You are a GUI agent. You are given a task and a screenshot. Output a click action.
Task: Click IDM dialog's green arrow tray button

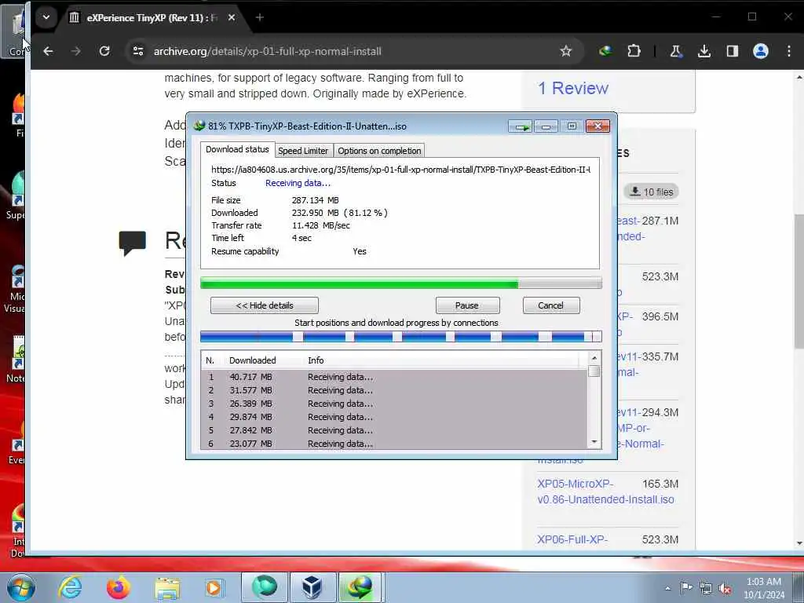(x=521, y=126)
